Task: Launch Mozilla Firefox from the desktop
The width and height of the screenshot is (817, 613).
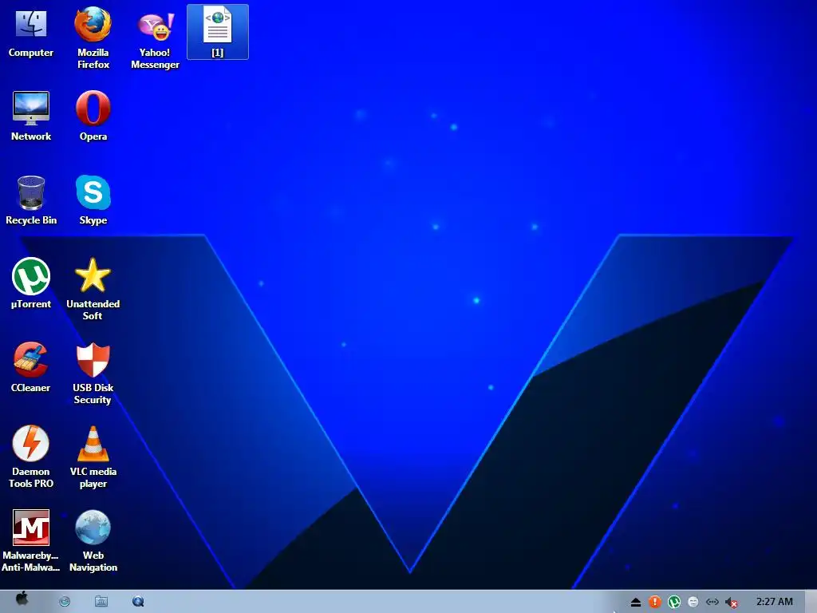Action: pyautogui.click(x=93, y=38)
